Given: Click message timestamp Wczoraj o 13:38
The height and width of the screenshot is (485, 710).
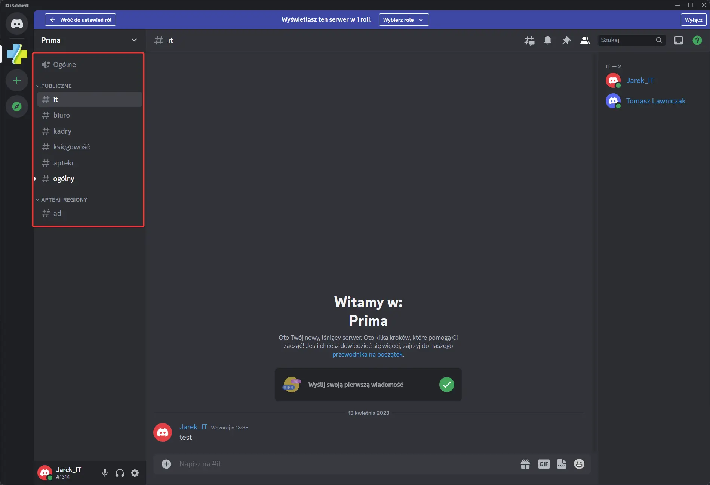Looking at the screenshot, I should click(x=230, y=428).
